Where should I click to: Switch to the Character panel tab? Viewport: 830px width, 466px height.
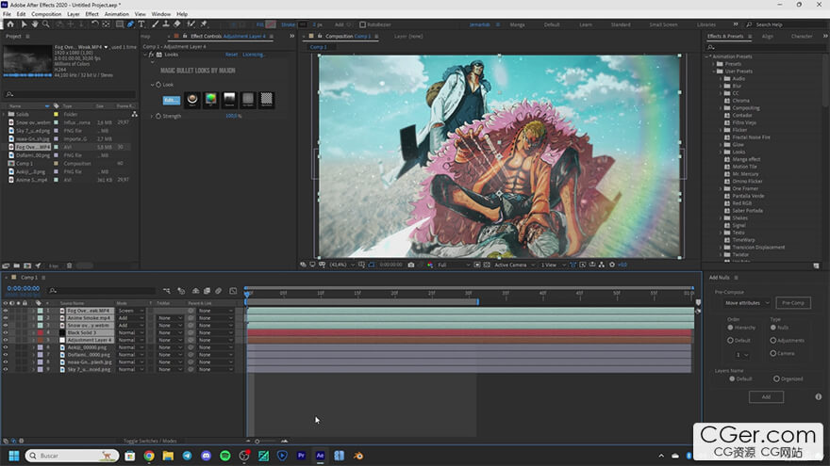click(802, 36)
